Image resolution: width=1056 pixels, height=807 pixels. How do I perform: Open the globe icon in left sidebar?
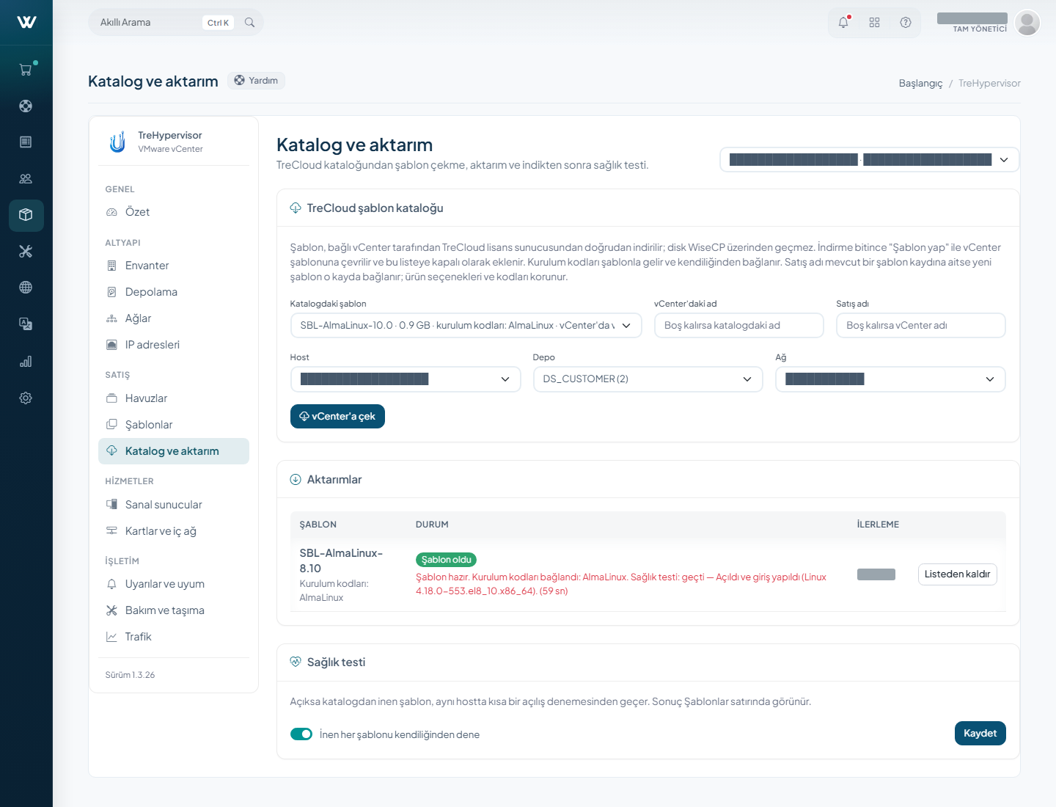pyautogui.click(x=26, y=288)
